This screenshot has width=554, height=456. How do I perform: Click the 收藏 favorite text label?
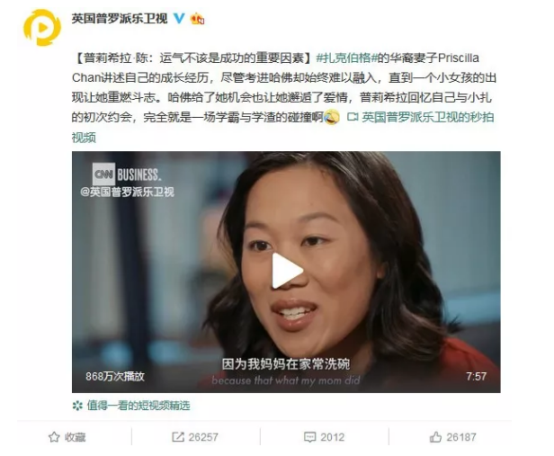(76, 437)
